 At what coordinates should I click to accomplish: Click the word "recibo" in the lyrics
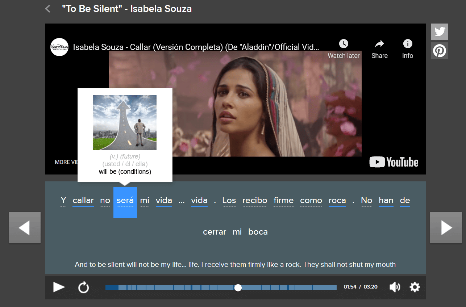point(255,201)
